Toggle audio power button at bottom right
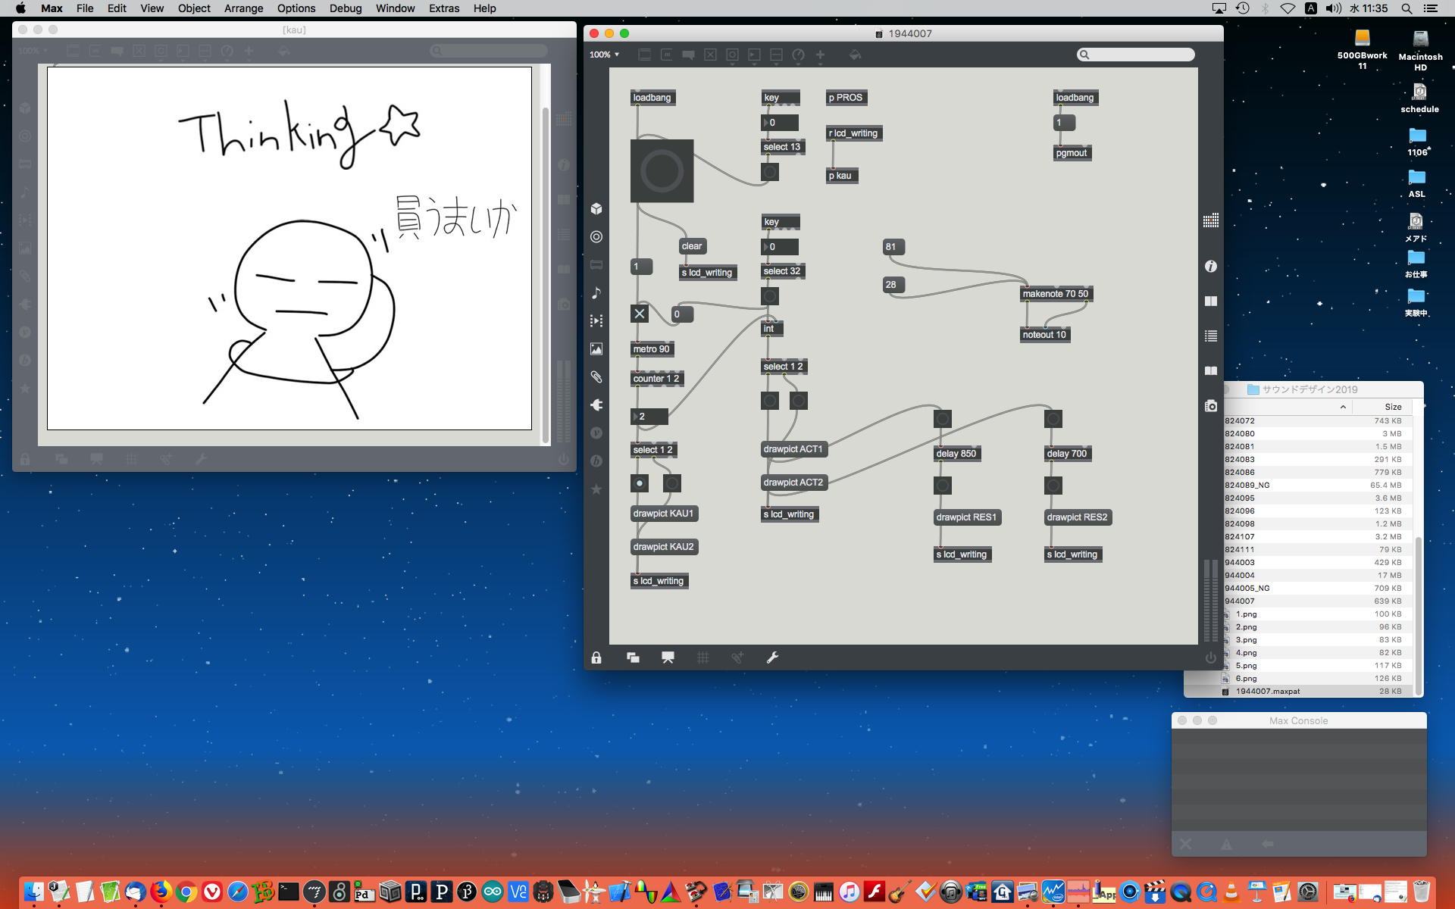 point(1210,658)
